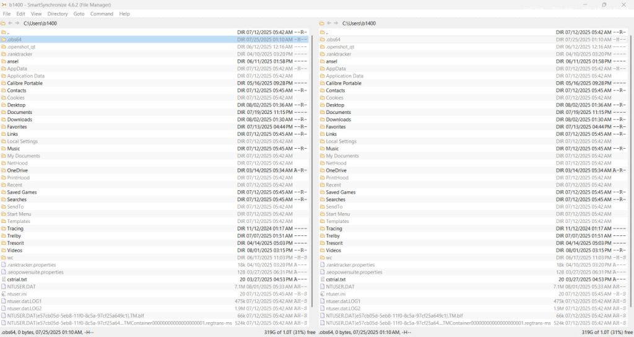The height and width of the screenshot is (337, 634).
Task: Select ansel folder name in right pane
Action: [332, 61]
